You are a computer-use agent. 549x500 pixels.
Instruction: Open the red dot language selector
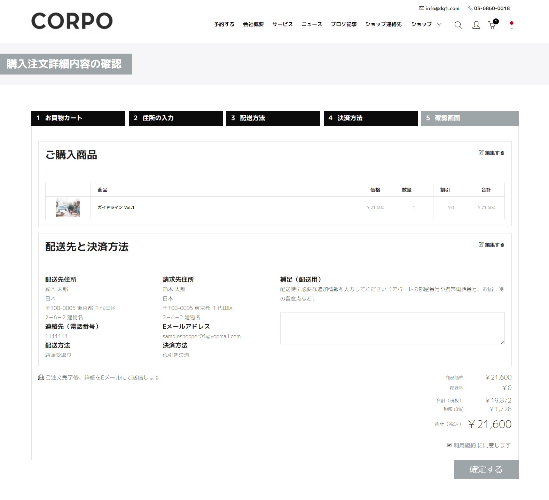pos(511,25)
